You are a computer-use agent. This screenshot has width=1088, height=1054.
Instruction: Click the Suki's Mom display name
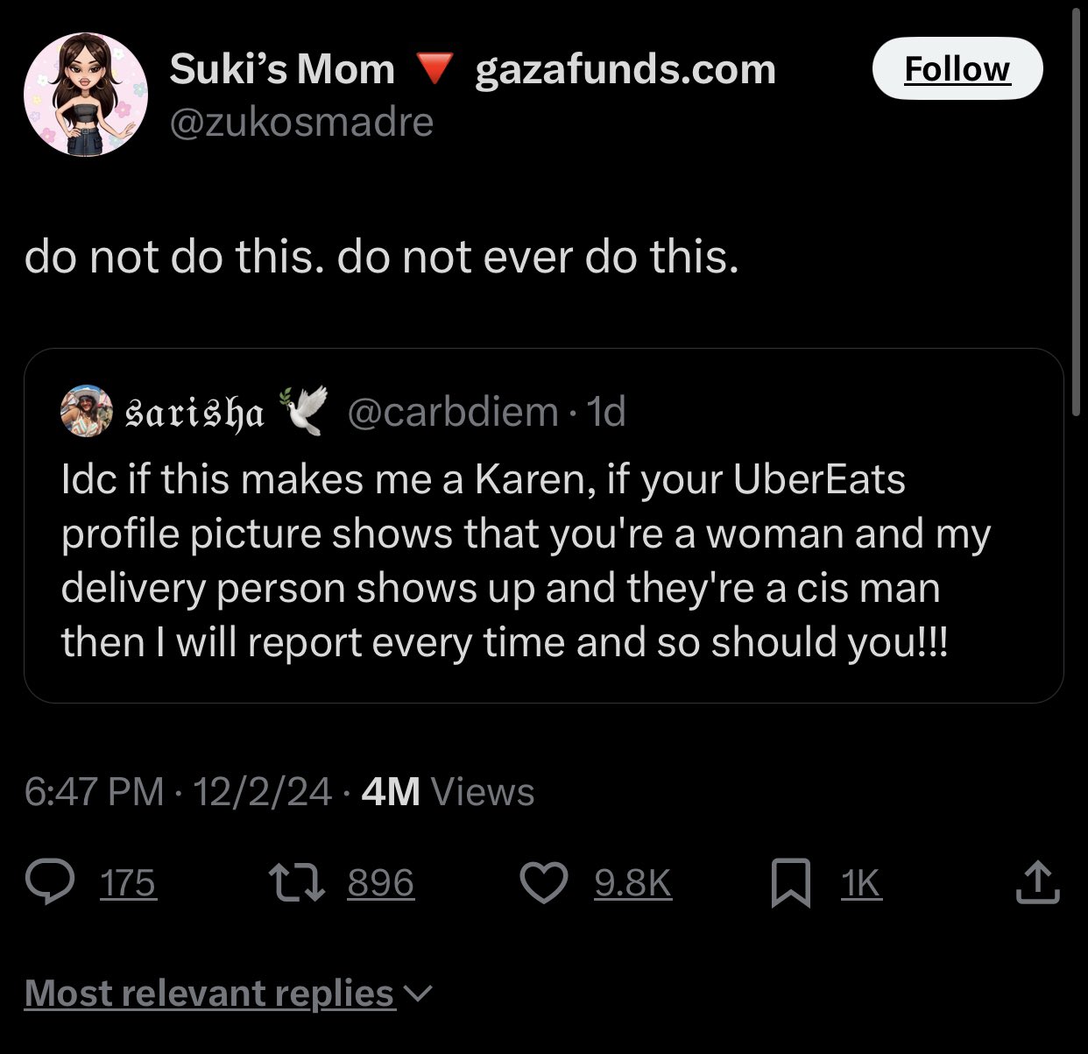pos(282,69)
